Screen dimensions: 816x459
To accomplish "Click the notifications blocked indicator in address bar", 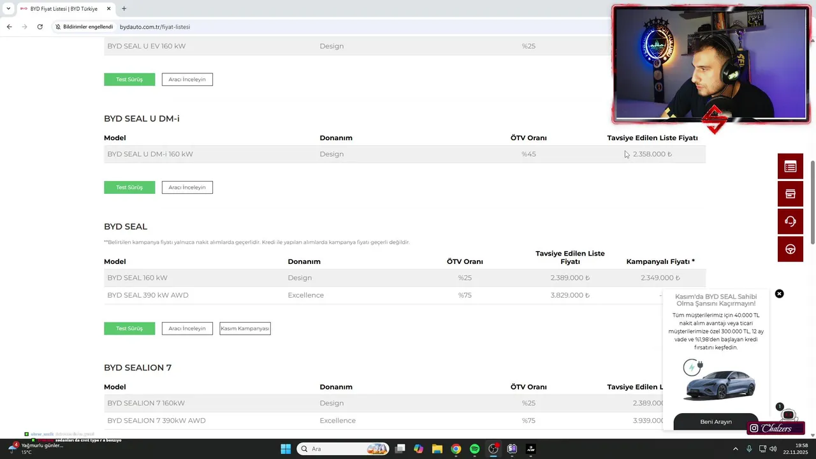I will pos(84,27).
